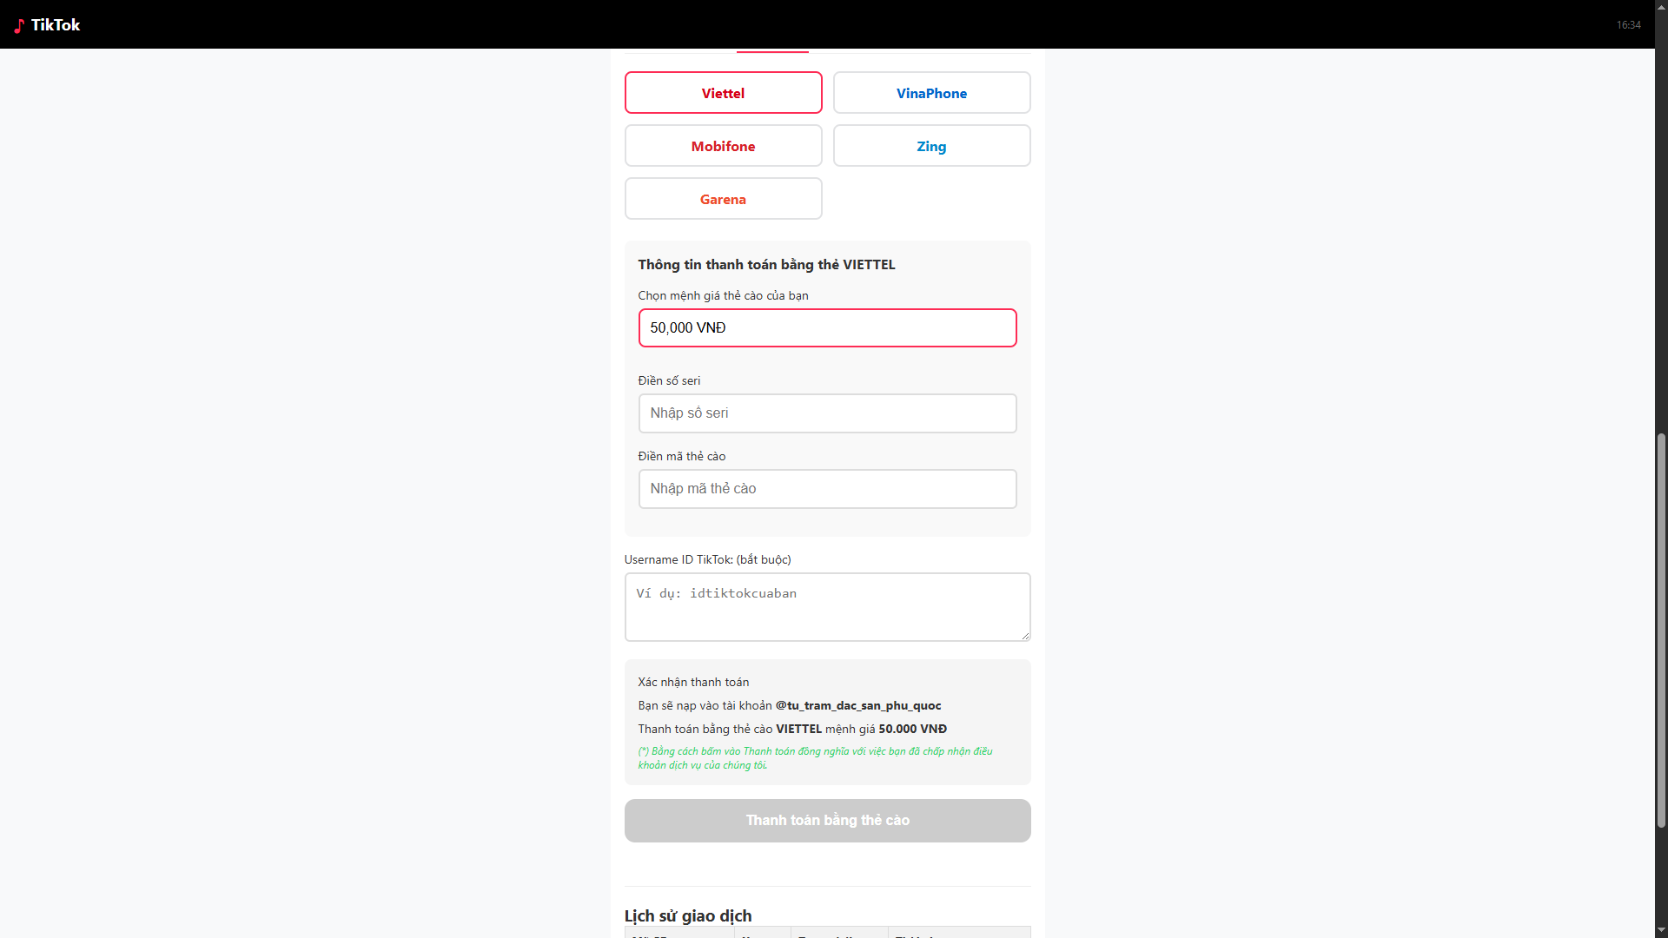Viewport: 1668px width, 938px height.
Task: Choose the Garena card option
Action: 723,199
